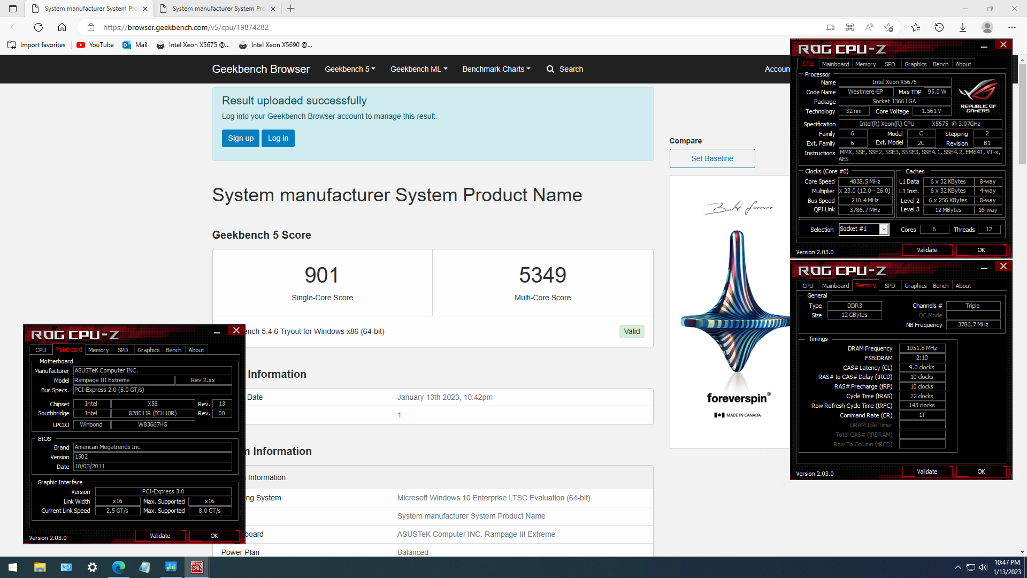Viewport: 1027px width, 578px height.
Task: Click Validate in the Memory CPU-Z window
Action: tap(927, 471)
